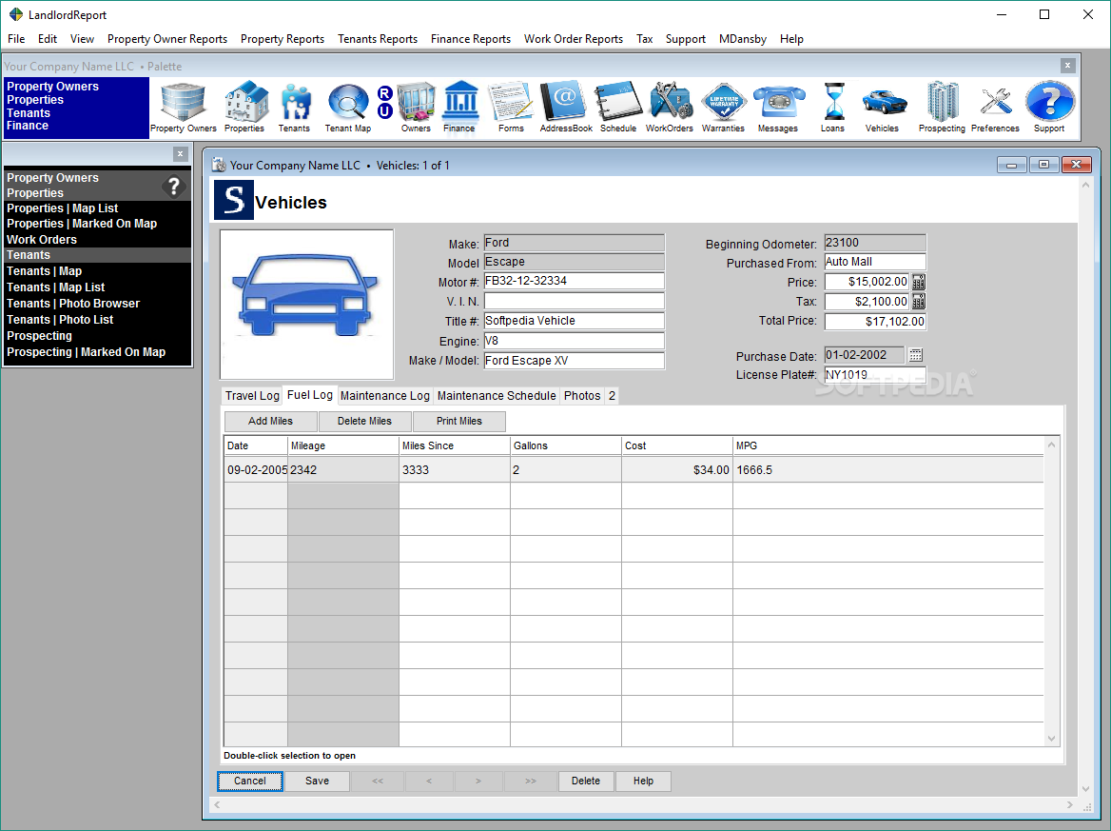Select Properties | Map List sidebar item
Image resolution: width=1111 pixels, height=831 pixels.
click(x=63, y=208)
